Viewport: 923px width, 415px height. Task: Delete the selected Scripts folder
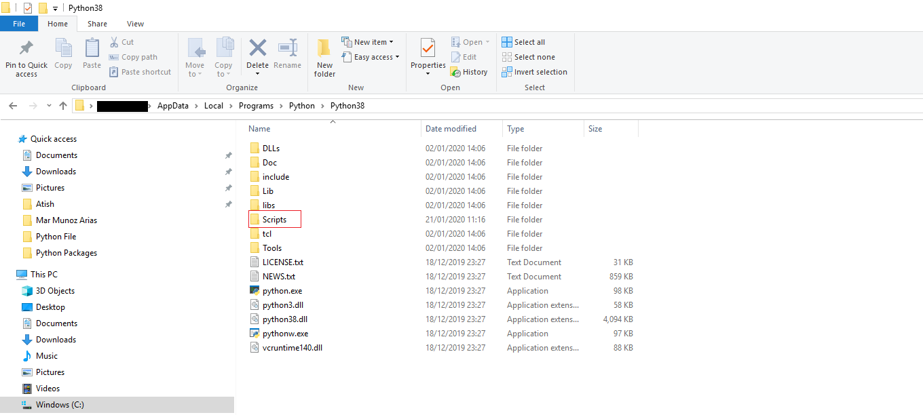click(x=257, y=51)
